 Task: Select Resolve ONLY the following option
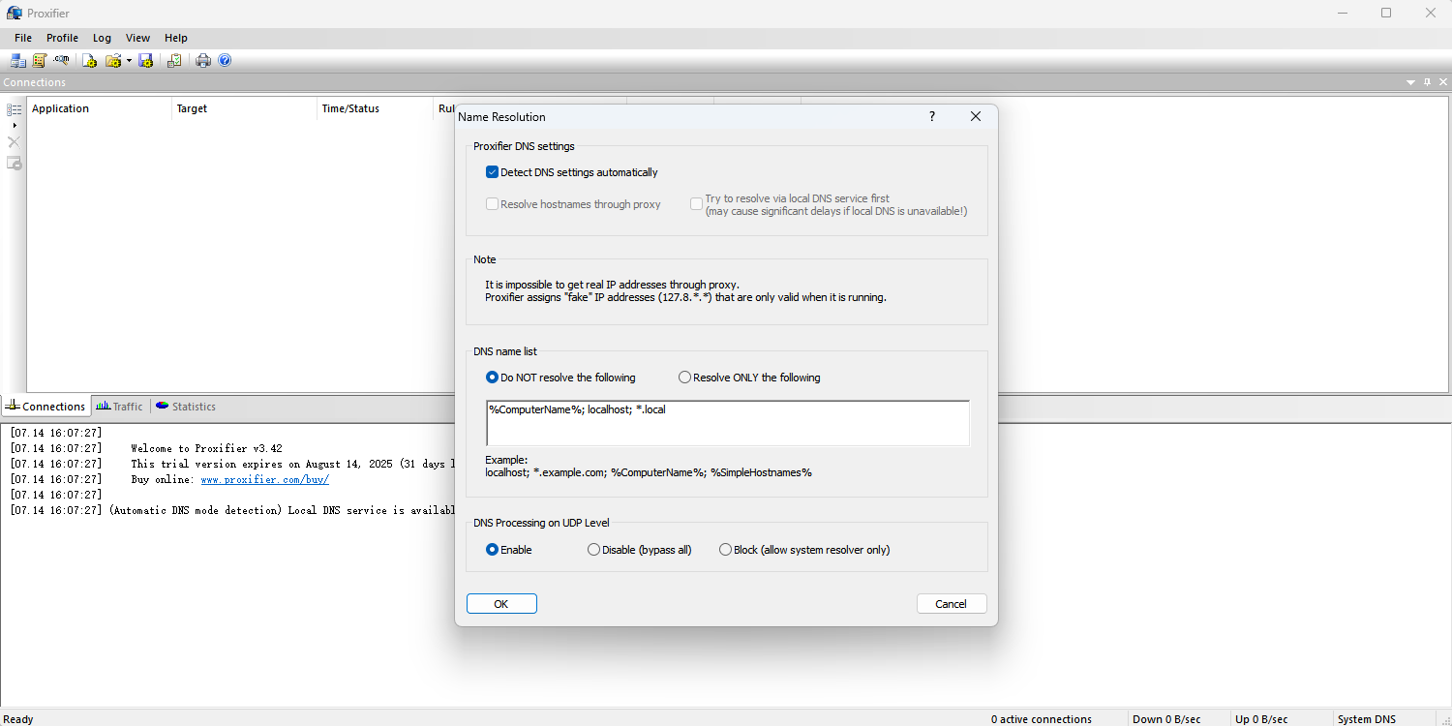click(x=685, y=378)
